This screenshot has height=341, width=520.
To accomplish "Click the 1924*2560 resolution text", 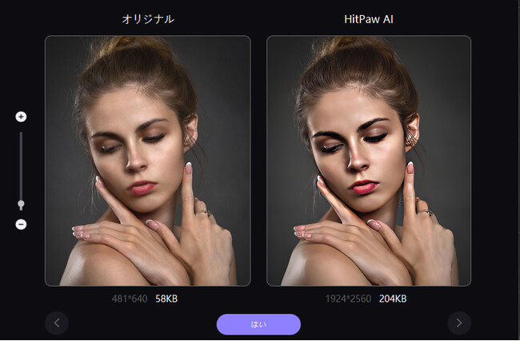I will tap(348, 299).
